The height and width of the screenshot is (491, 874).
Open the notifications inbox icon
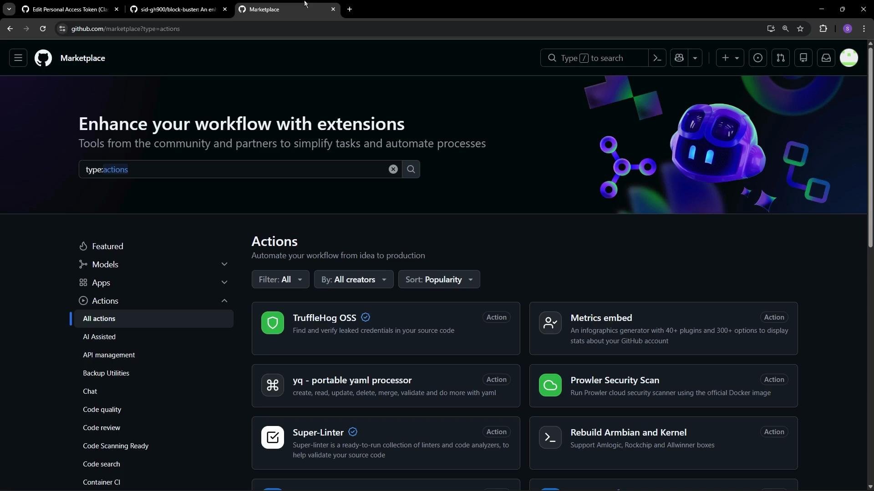click(x=826, y=58)
